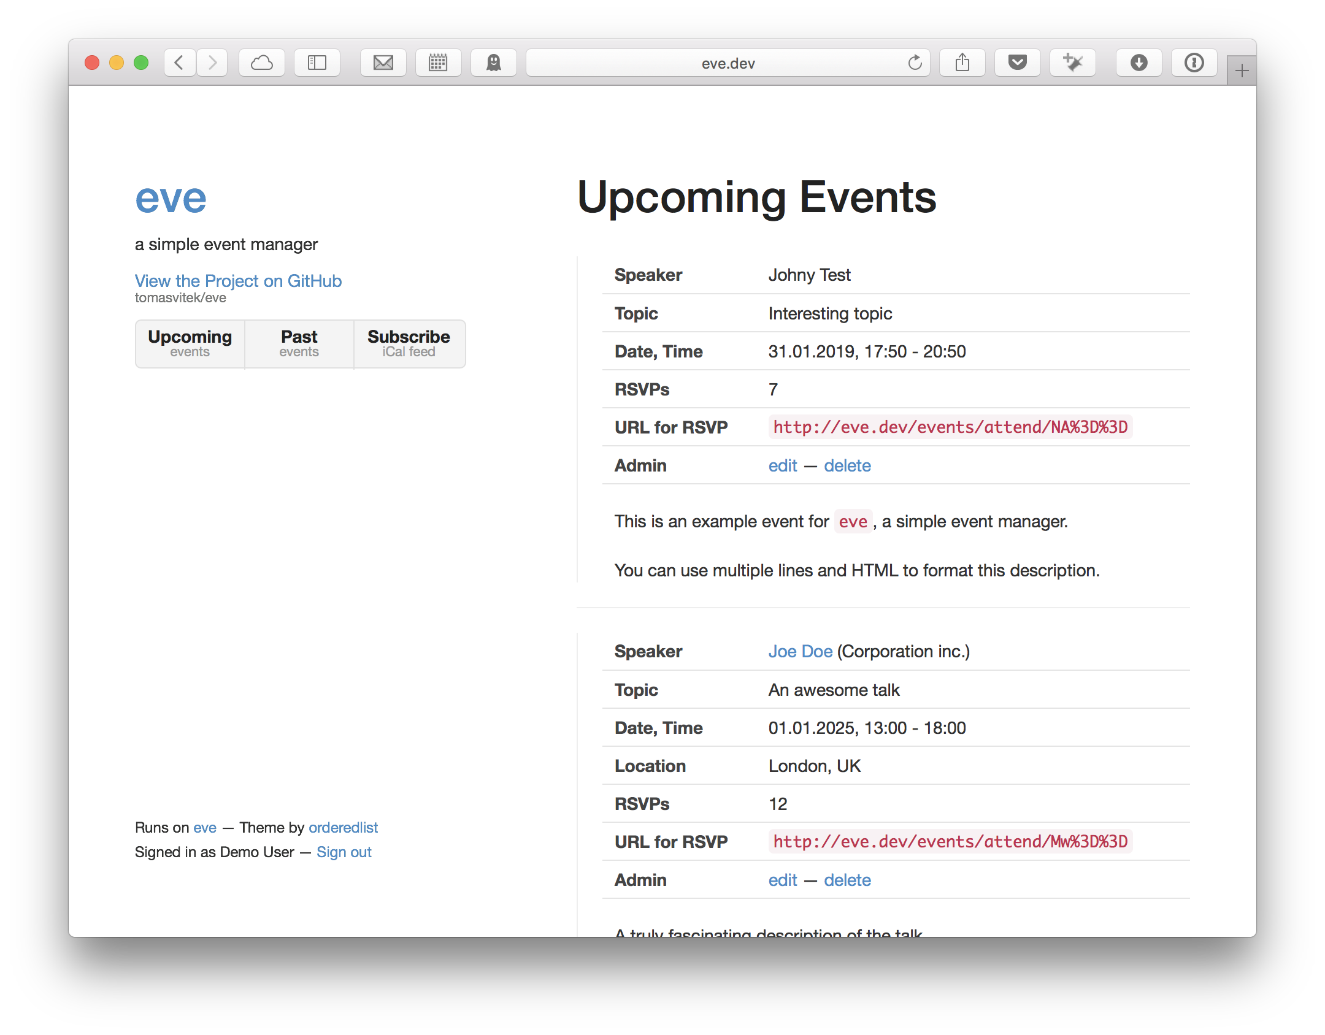Edit the Johny Test event
The image size is (1325, 1035).
click(x=783, y=465)
